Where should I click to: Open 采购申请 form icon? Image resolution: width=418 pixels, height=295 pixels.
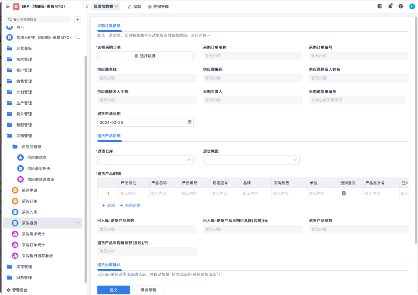[x=15, y=190]
